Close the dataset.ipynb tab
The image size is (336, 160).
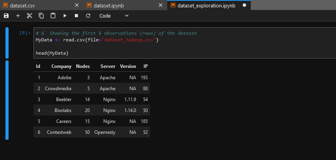point(161,5)
